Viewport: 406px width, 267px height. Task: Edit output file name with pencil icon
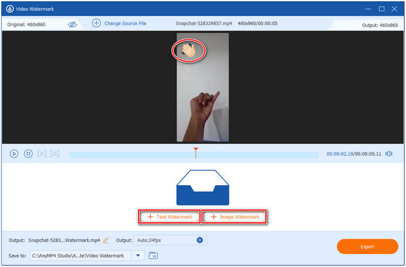coord(106,241)
